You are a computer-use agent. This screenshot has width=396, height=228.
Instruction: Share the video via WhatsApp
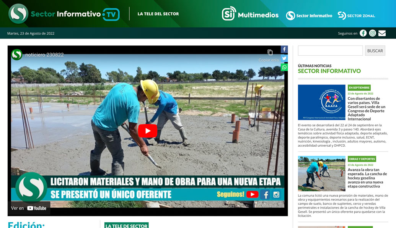pyautogui.click(x=284, y=67)
